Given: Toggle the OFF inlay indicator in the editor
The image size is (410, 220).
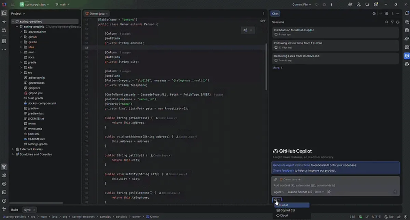Looking at the screenshot, I should pos(263,21).
